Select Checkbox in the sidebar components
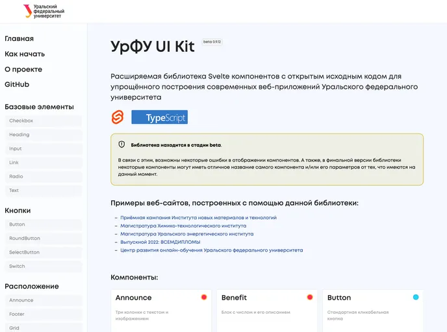The image size is (447, 332). coord(21,121)
